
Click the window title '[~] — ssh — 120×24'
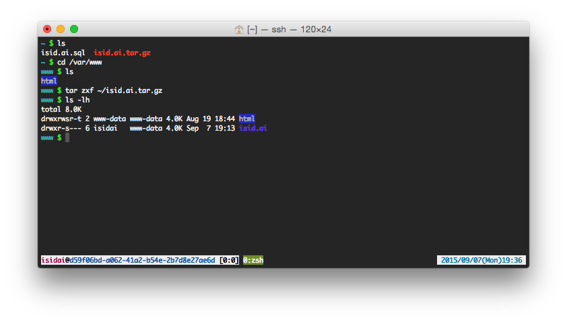(x=290, y=30)
